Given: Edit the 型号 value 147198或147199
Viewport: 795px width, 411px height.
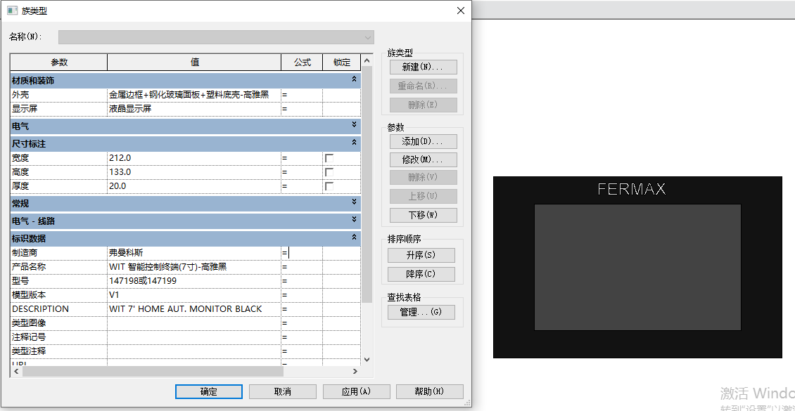Looking at the screenshot, I should point(194,280).
